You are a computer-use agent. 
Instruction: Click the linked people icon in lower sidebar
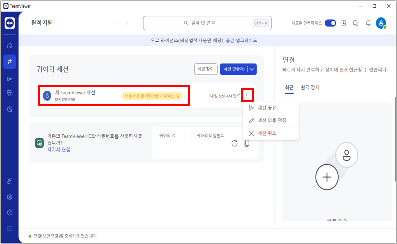10,181
